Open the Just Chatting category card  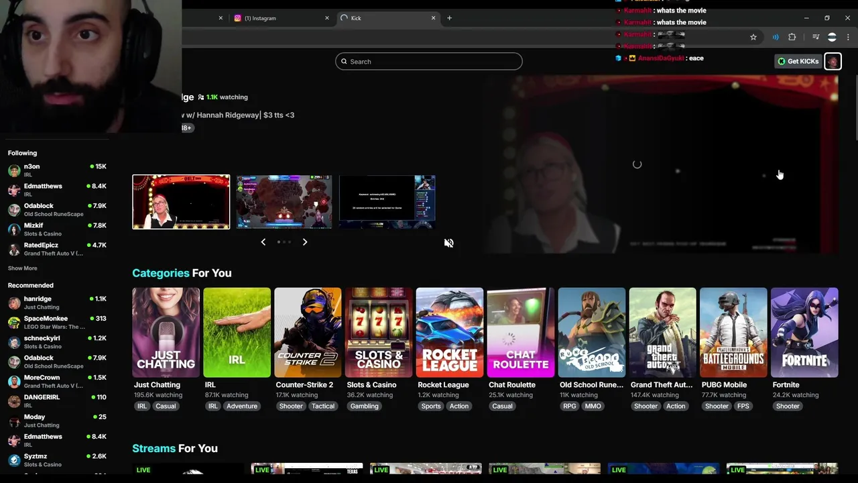(166, 332)
